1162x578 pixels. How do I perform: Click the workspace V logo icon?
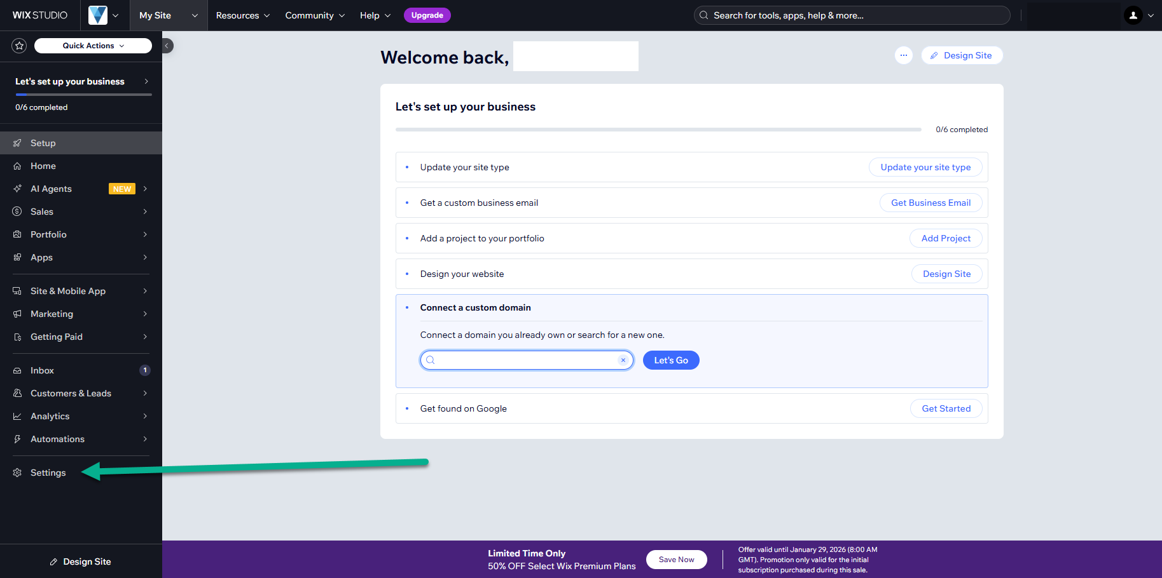pyautogui.click(x=97, y=15)
